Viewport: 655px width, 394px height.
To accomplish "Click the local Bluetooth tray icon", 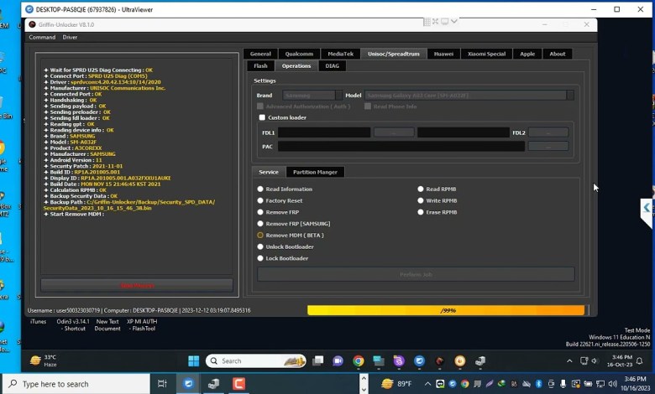I will click(x=538, y=384).
